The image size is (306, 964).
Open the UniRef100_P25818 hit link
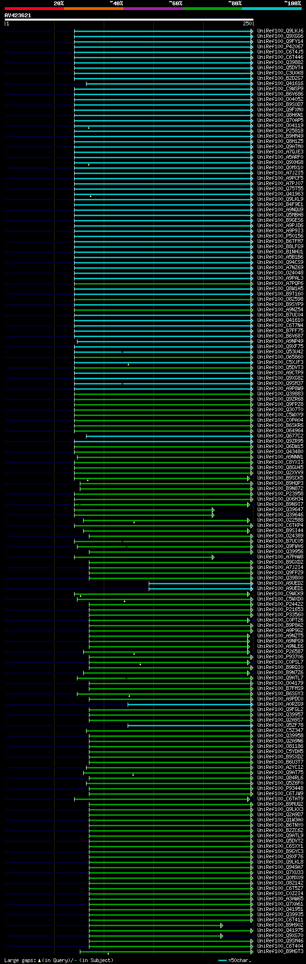point(280,131)
